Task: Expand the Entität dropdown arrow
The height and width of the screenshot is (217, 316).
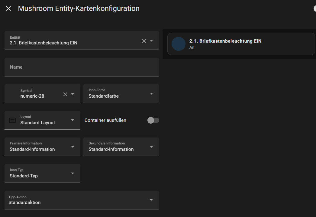Action: tap(152, 41)
